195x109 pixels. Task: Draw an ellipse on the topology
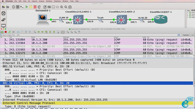(57, 7)
